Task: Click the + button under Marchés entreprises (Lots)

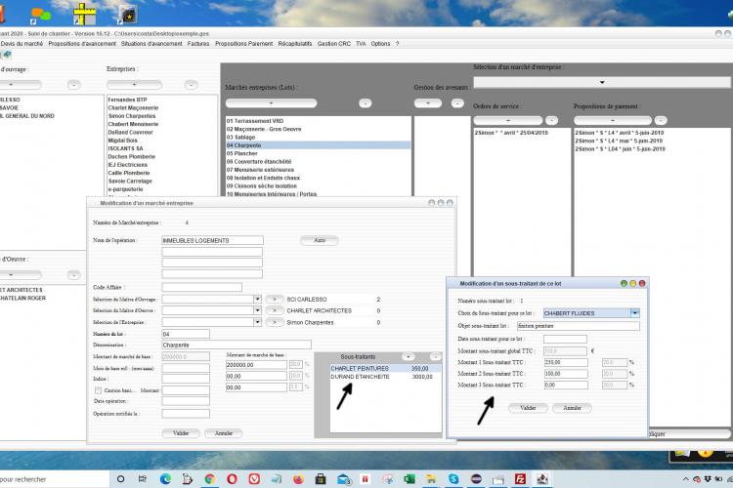Action: tap(271, 103)
